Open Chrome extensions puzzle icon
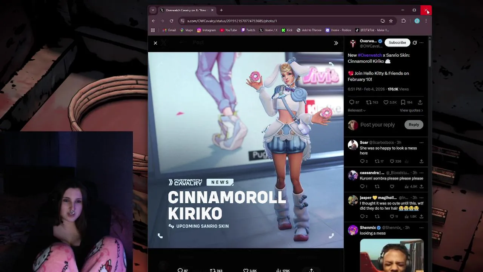This screenshot has height=272, width=483. [404, 21]
